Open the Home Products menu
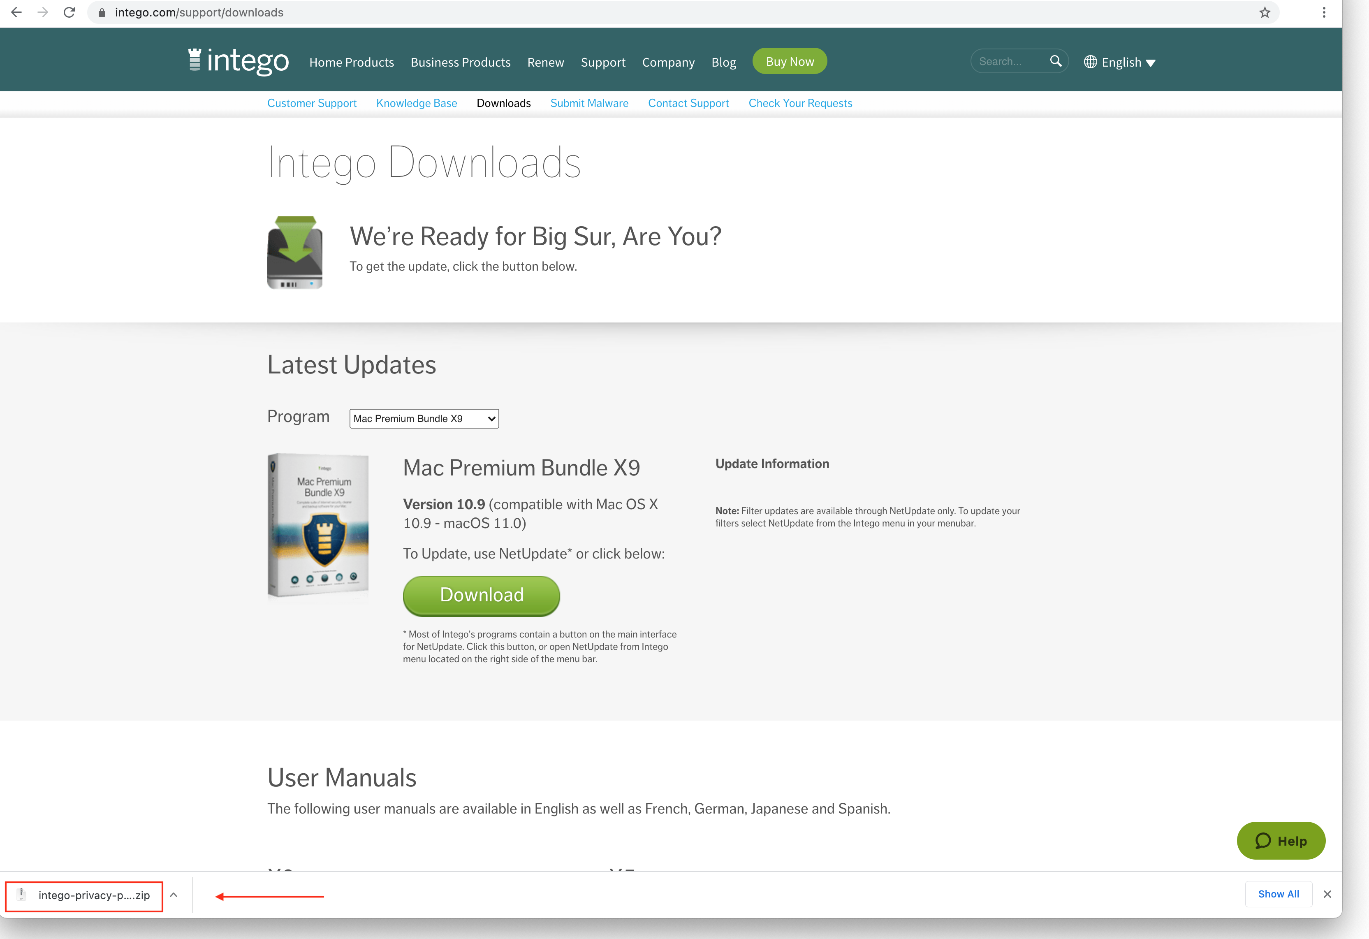This screenshot has width=1369, height=939. click(x=352, y=62)
